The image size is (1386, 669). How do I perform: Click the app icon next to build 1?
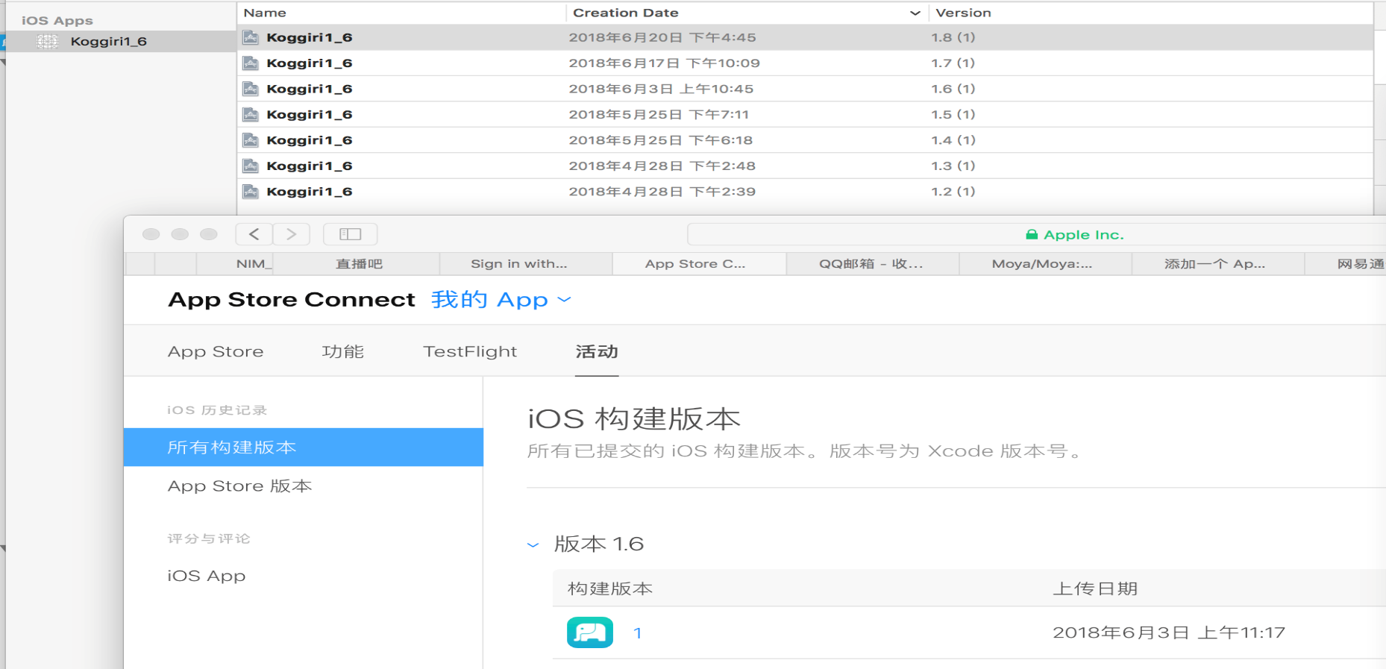pos(590,632)
